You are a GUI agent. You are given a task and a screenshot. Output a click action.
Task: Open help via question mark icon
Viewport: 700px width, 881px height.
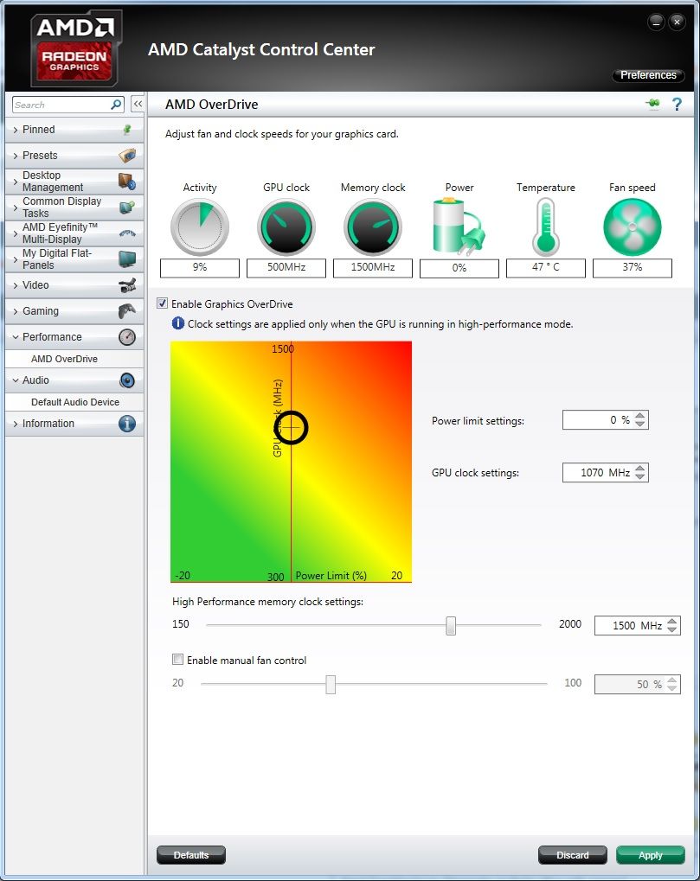[677, 105]
